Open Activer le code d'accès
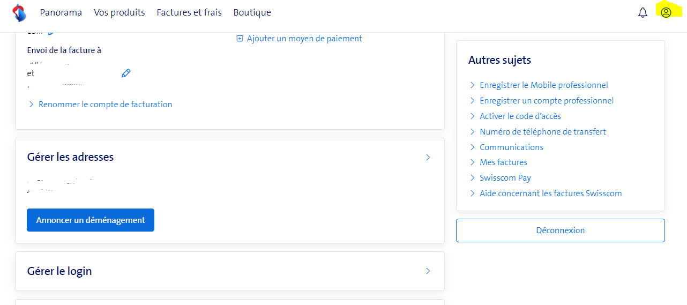 click(520, 116)
